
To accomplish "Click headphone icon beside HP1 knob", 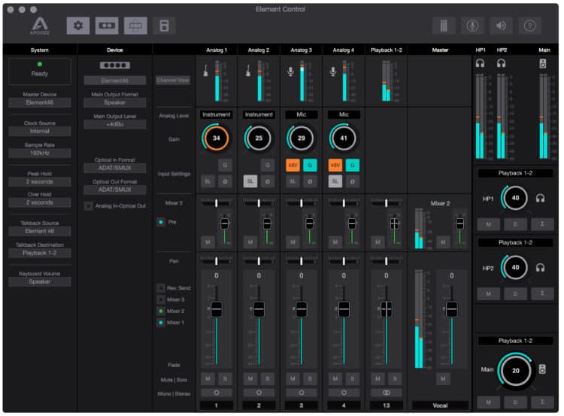I will click(540, 199).
